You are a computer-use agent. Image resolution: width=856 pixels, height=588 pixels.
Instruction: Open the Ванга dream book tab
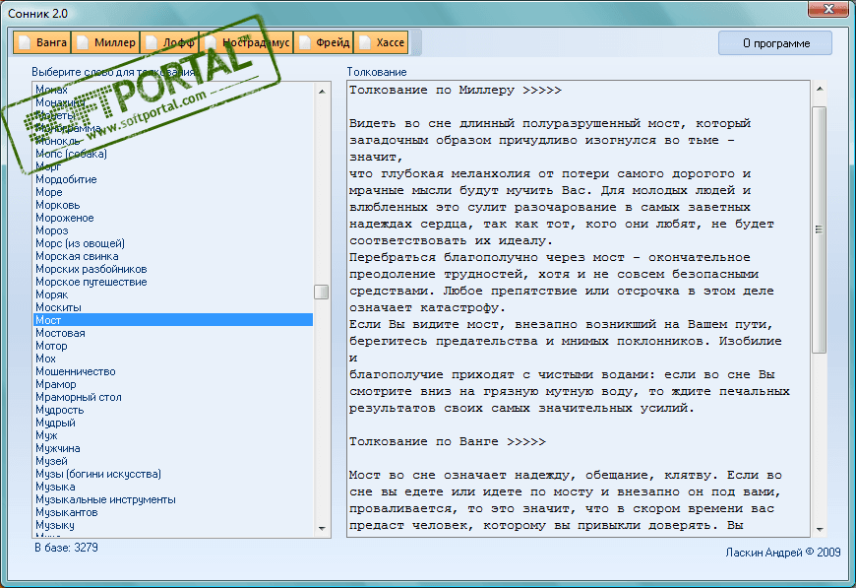42,42
